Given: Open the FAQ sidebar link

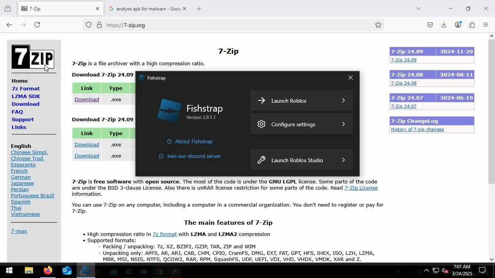Looking at the screenshot, I should pos(17,112).
